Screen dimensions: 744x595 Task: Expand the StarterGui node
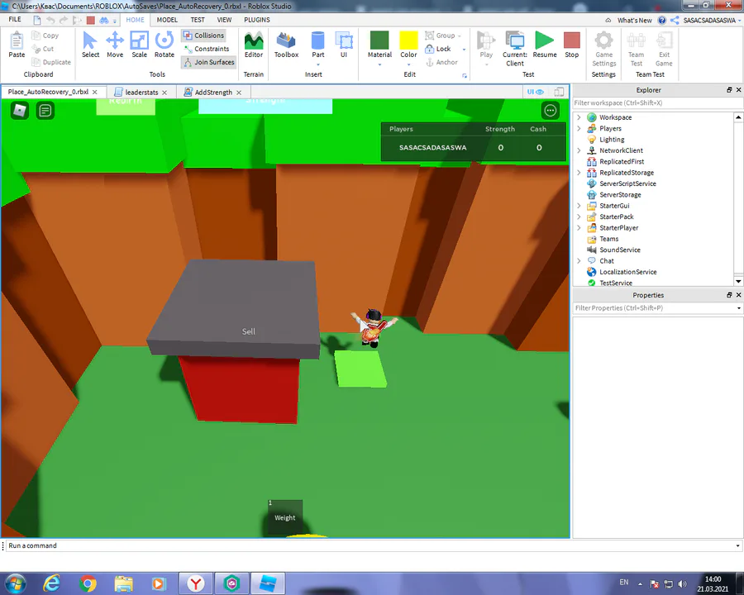(x=579, y=206)
